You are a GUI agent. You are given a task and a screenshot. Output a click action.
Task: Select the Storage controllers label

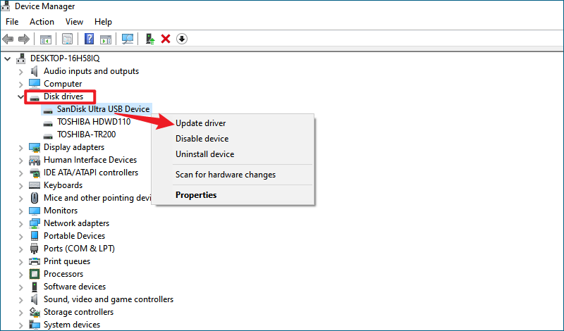pos(78,312)
